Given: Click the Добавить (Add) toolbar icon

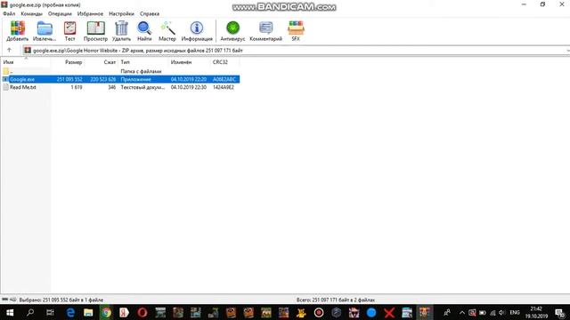Looking at the screenshot, I should click(x=17, y=31).
